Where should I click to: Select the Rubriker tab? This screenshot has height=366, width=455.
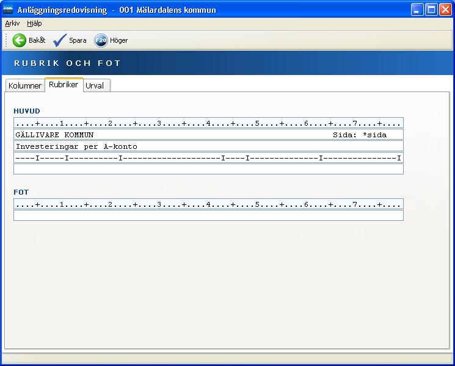pos(64,84)
